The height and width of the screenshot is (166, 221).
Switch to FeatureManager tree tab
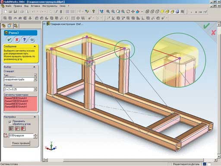click(x=4, y=26)
